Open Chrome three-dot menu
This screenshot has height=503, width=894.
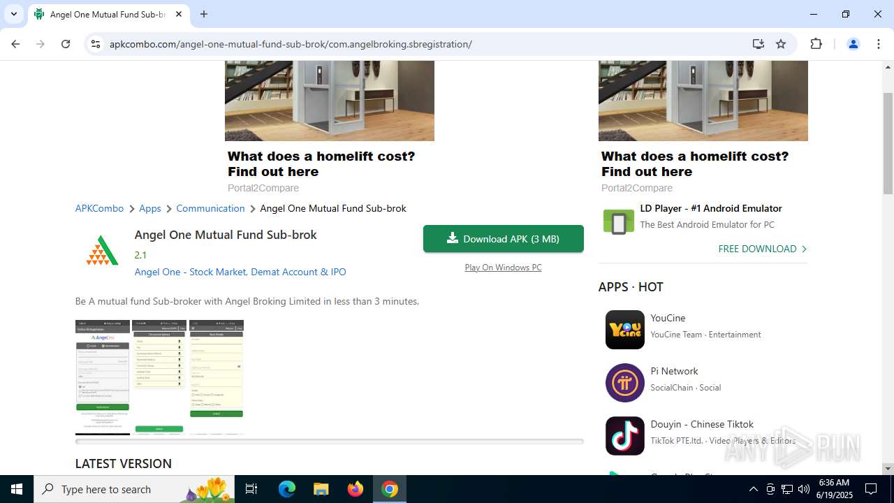click(x=879, y=44)
